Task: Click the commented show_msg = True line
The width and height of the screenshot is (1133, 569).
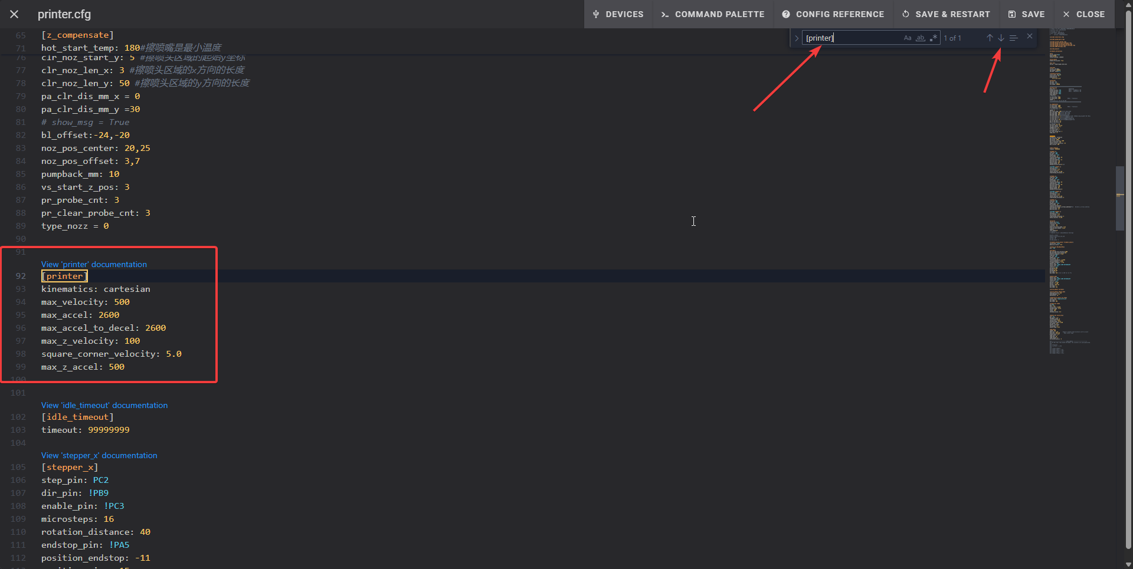Action: tap(85, 122)
